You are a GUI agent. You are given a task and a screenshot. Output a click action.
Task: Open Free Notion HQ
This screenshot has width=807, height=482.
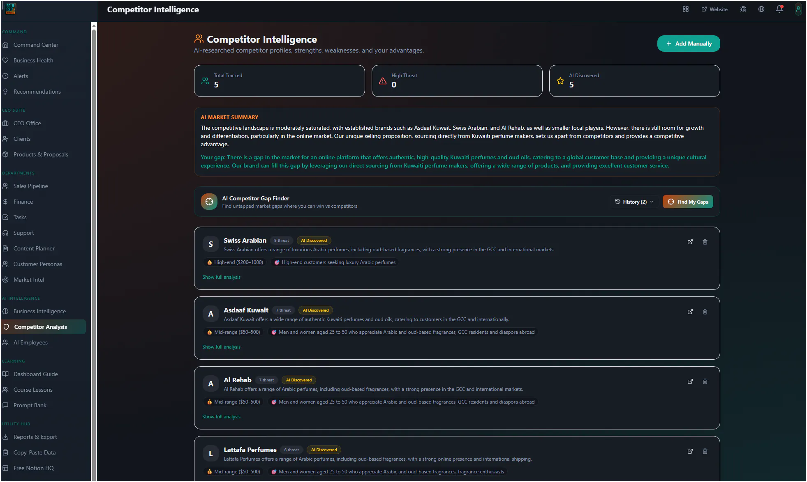(44, 468)
